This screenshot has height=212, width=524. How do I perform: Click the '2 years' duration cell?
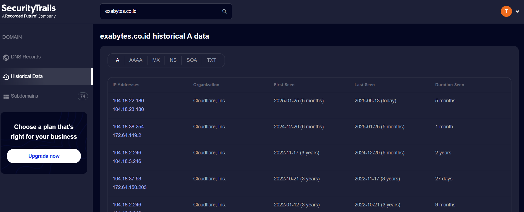[443, 153]
